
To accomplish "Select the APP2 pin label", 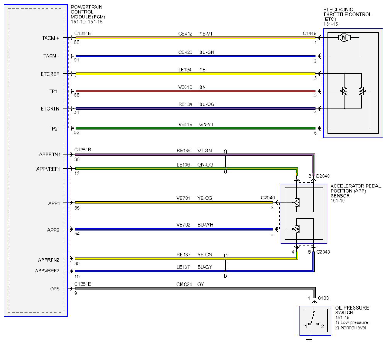I will [x=53, y=230].
